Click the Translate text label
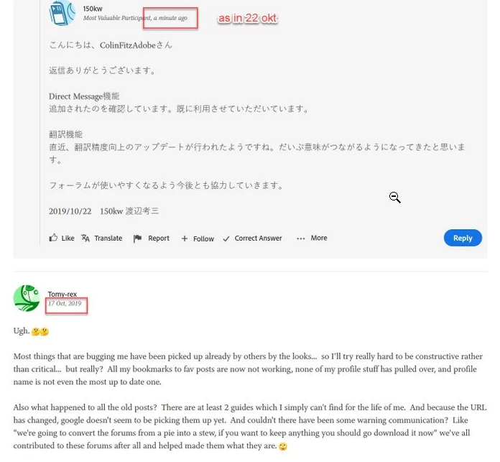The height and width of the screenshot is (462, 500). pyautogui.click(x=108, y=238)
